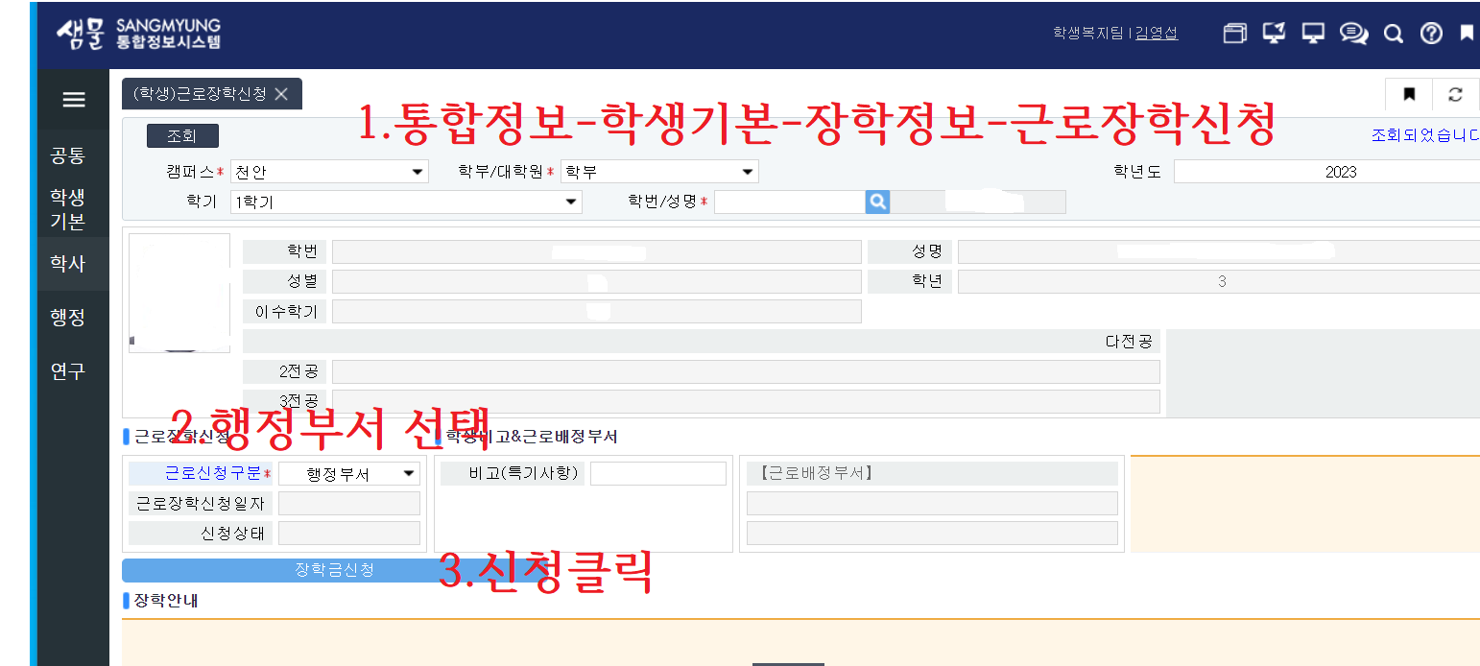This screenshot has height=666, width=1480.
Task: Open help via the question mark icon
Action: 1431,34
